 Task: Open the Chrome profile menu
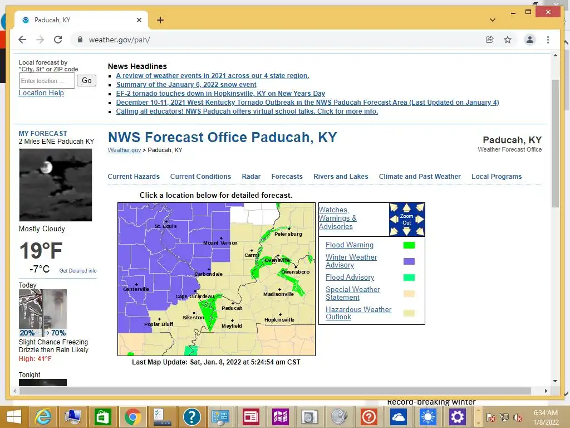530,40
